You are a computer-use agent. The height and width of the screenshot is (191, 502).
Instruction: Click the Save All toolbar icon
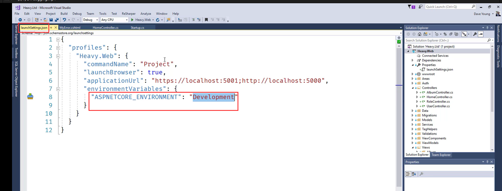click(56, 20)
